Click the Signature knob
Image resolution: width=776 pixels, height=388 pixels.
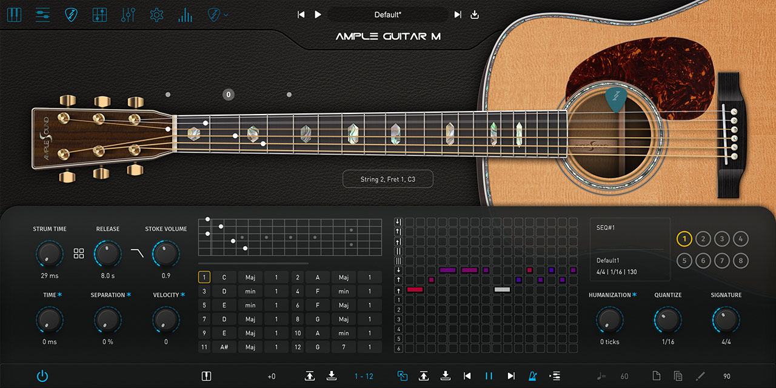point(726,319)
